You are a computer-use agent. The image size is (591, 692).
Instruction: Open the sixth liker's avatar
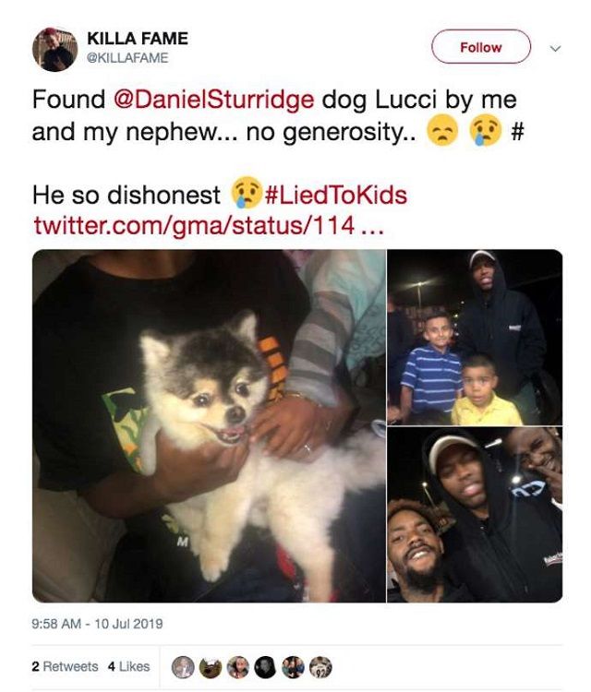[320, 667]
